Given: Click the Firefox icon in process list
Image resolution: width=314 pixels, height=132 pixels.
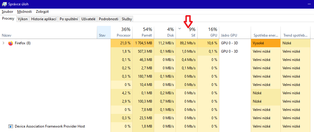Looking at the screenshot, I should click(11, 43).
